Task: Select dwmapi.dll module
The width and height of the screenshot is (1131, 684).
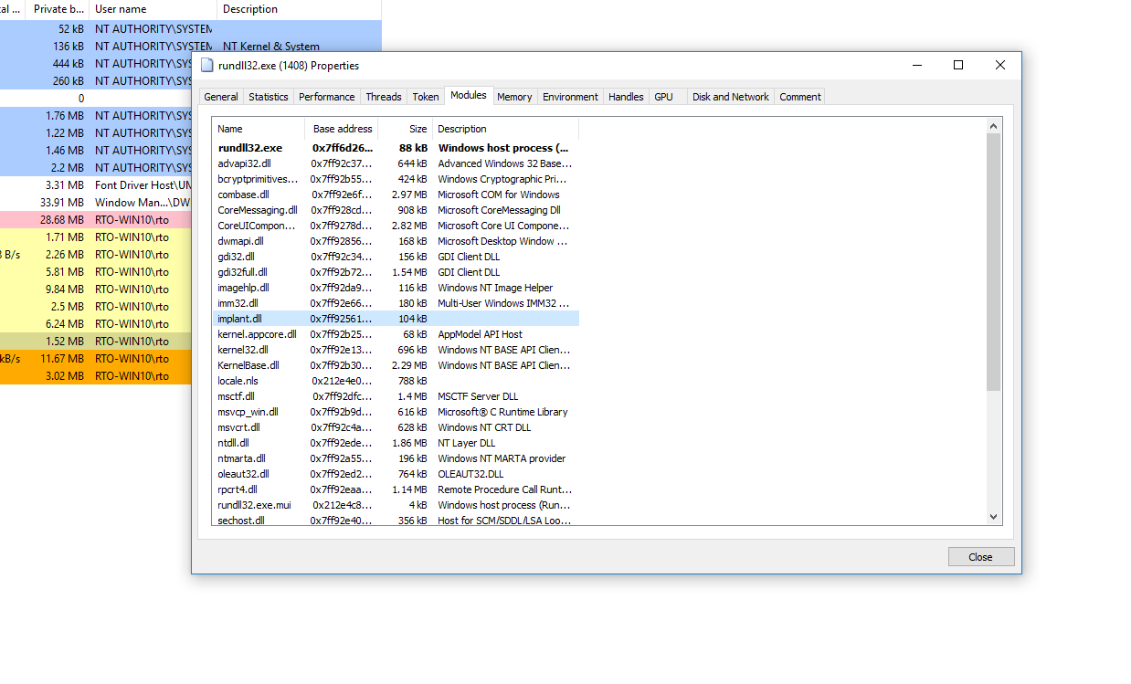Action: tap(396, 241)
